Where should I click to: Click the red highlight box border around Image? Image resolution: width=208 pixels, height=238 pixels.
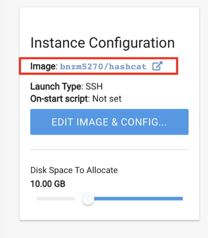click(99, 58)
